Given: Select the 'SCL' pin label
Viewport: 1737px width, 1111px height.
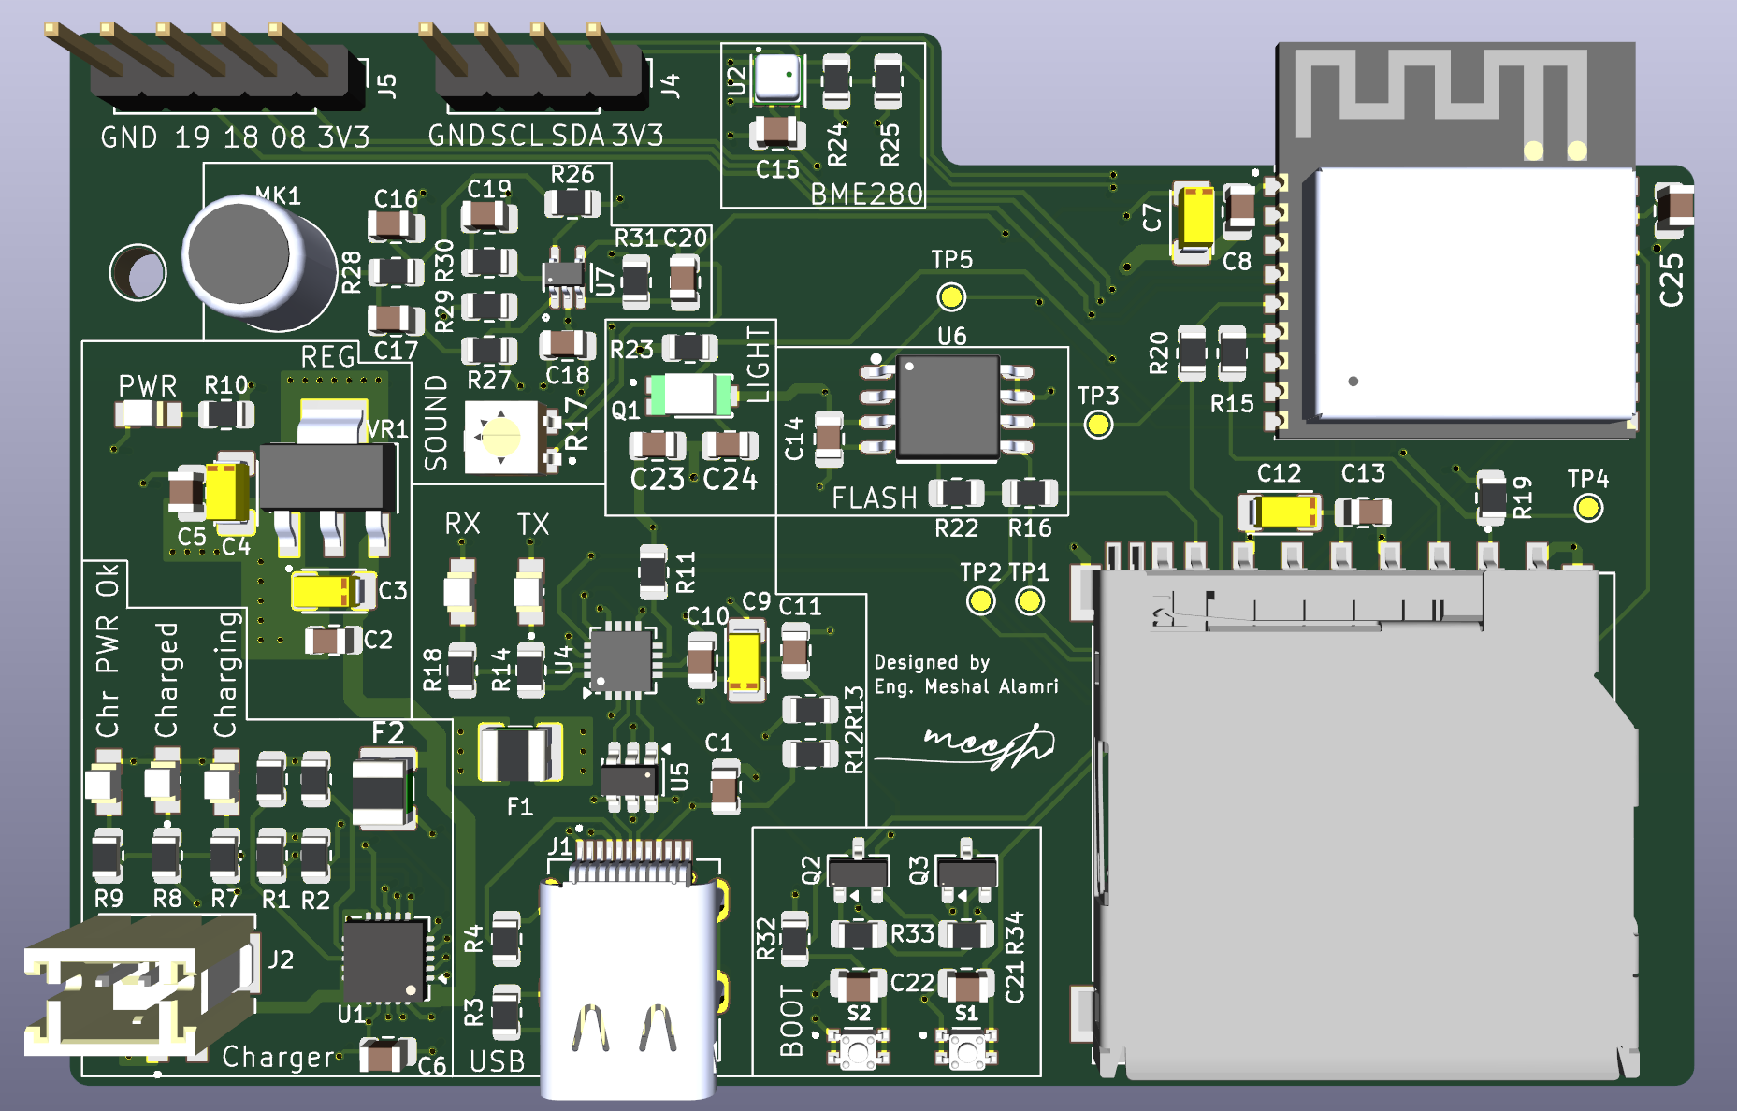Looking at the screenshot, I should click(516, 136).
